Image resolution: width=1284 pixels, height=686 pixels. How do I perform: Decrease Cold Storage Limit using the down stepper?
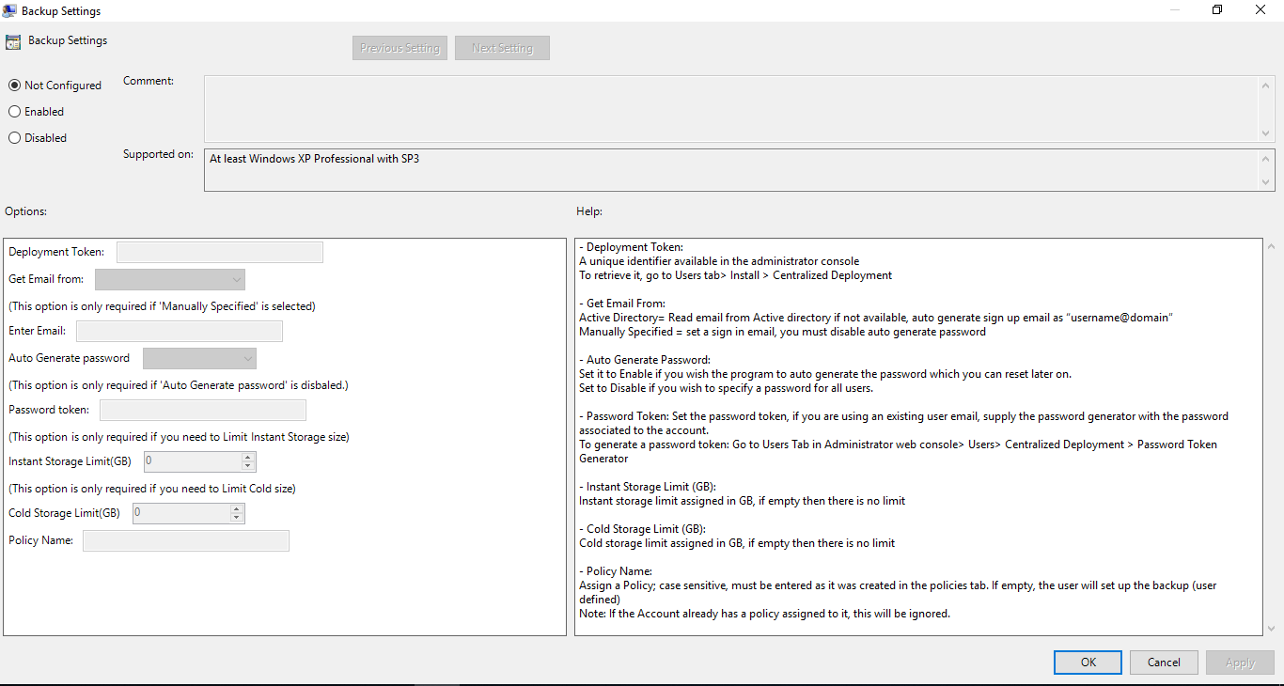click(237, 518)
